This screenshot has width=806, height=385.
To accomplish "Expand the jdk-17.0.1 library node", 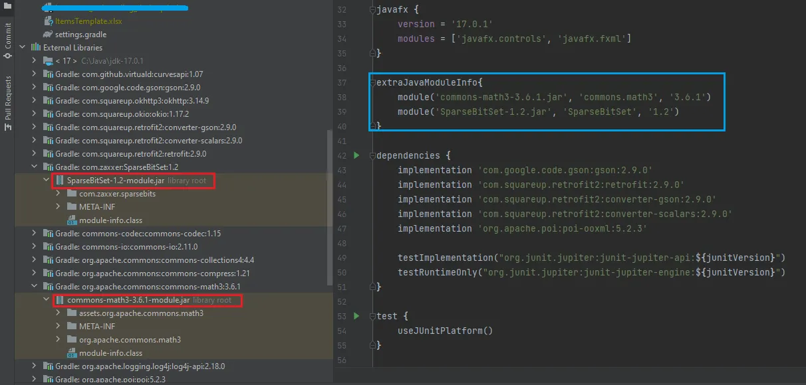I will click(x=35, y=61).
